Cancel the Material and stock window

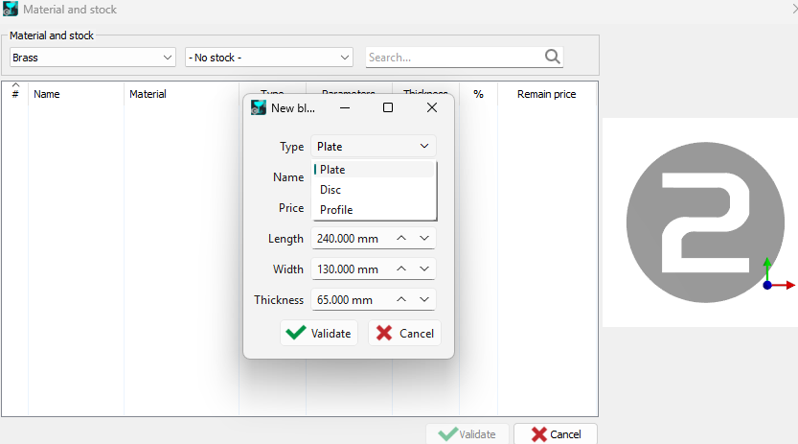tap(556, 434)
